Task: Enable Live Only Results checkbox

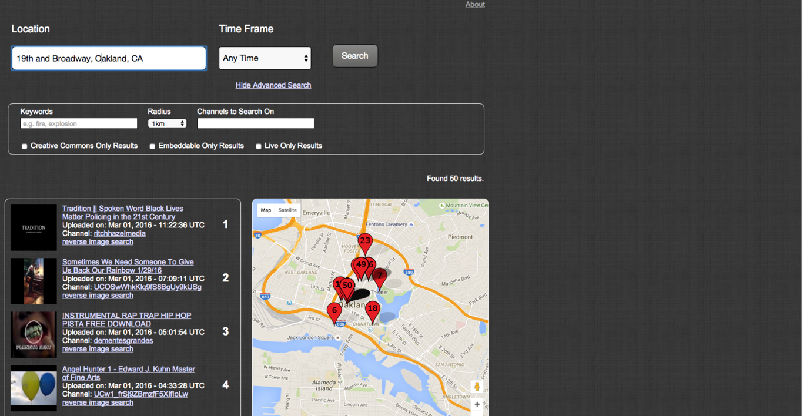Action: [259, 146]
